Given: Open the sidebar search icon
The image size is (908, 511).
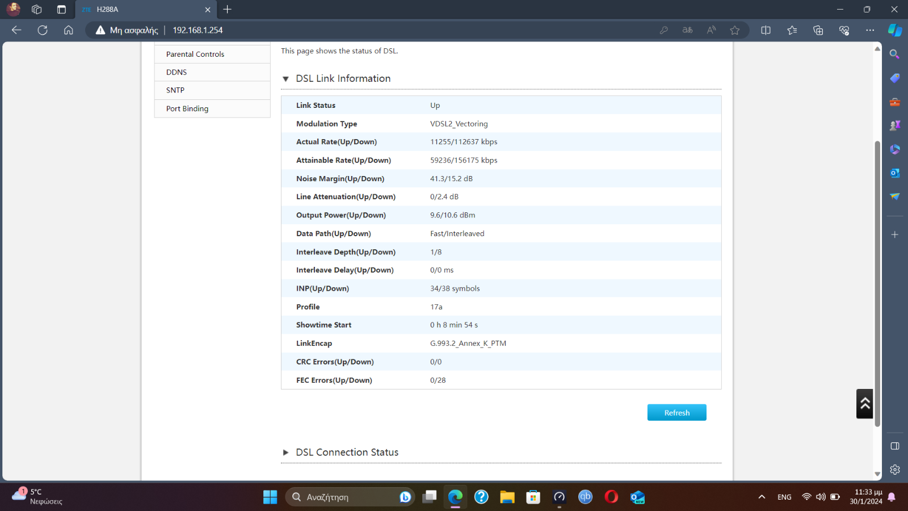Looking at the screenshot, I should 895,54.
